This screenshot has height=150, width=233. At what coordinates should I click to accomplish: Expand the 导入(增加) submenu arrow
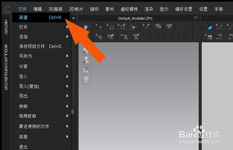(67, 86)
